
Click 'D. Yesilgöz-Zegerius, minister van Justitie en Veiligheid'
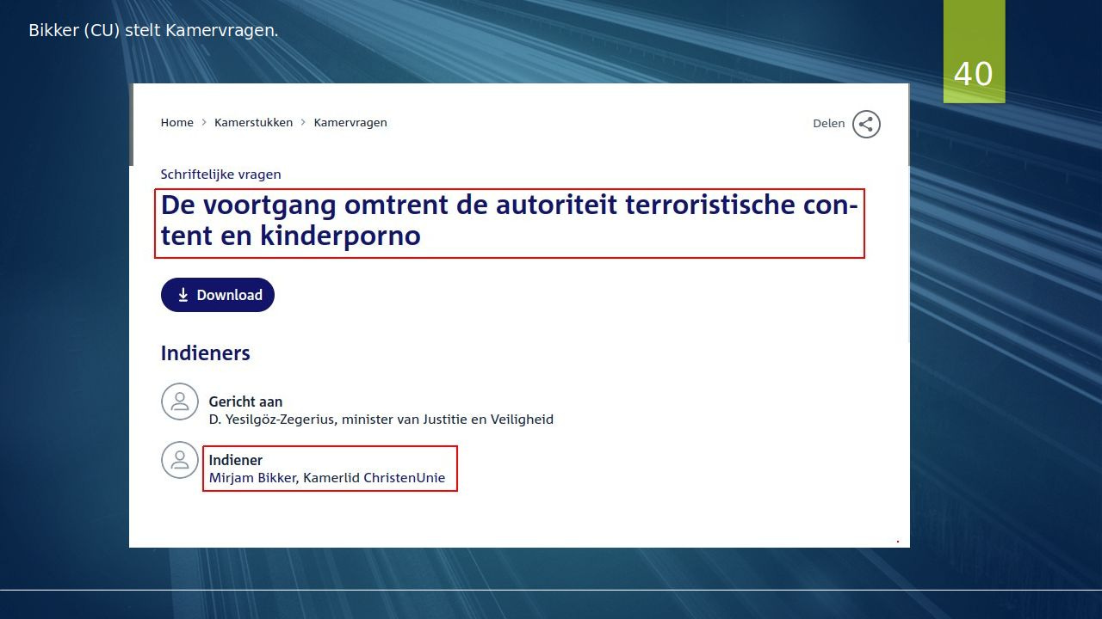pyautogui.click(x=381, y=420)
